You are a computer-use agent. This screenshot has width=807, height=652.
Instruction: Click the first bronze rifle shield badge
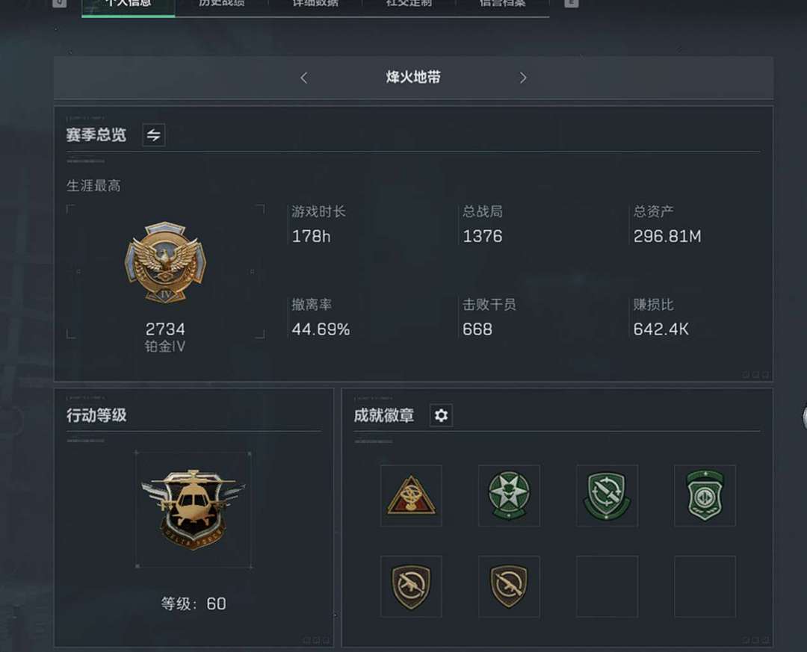click(411, 586)
